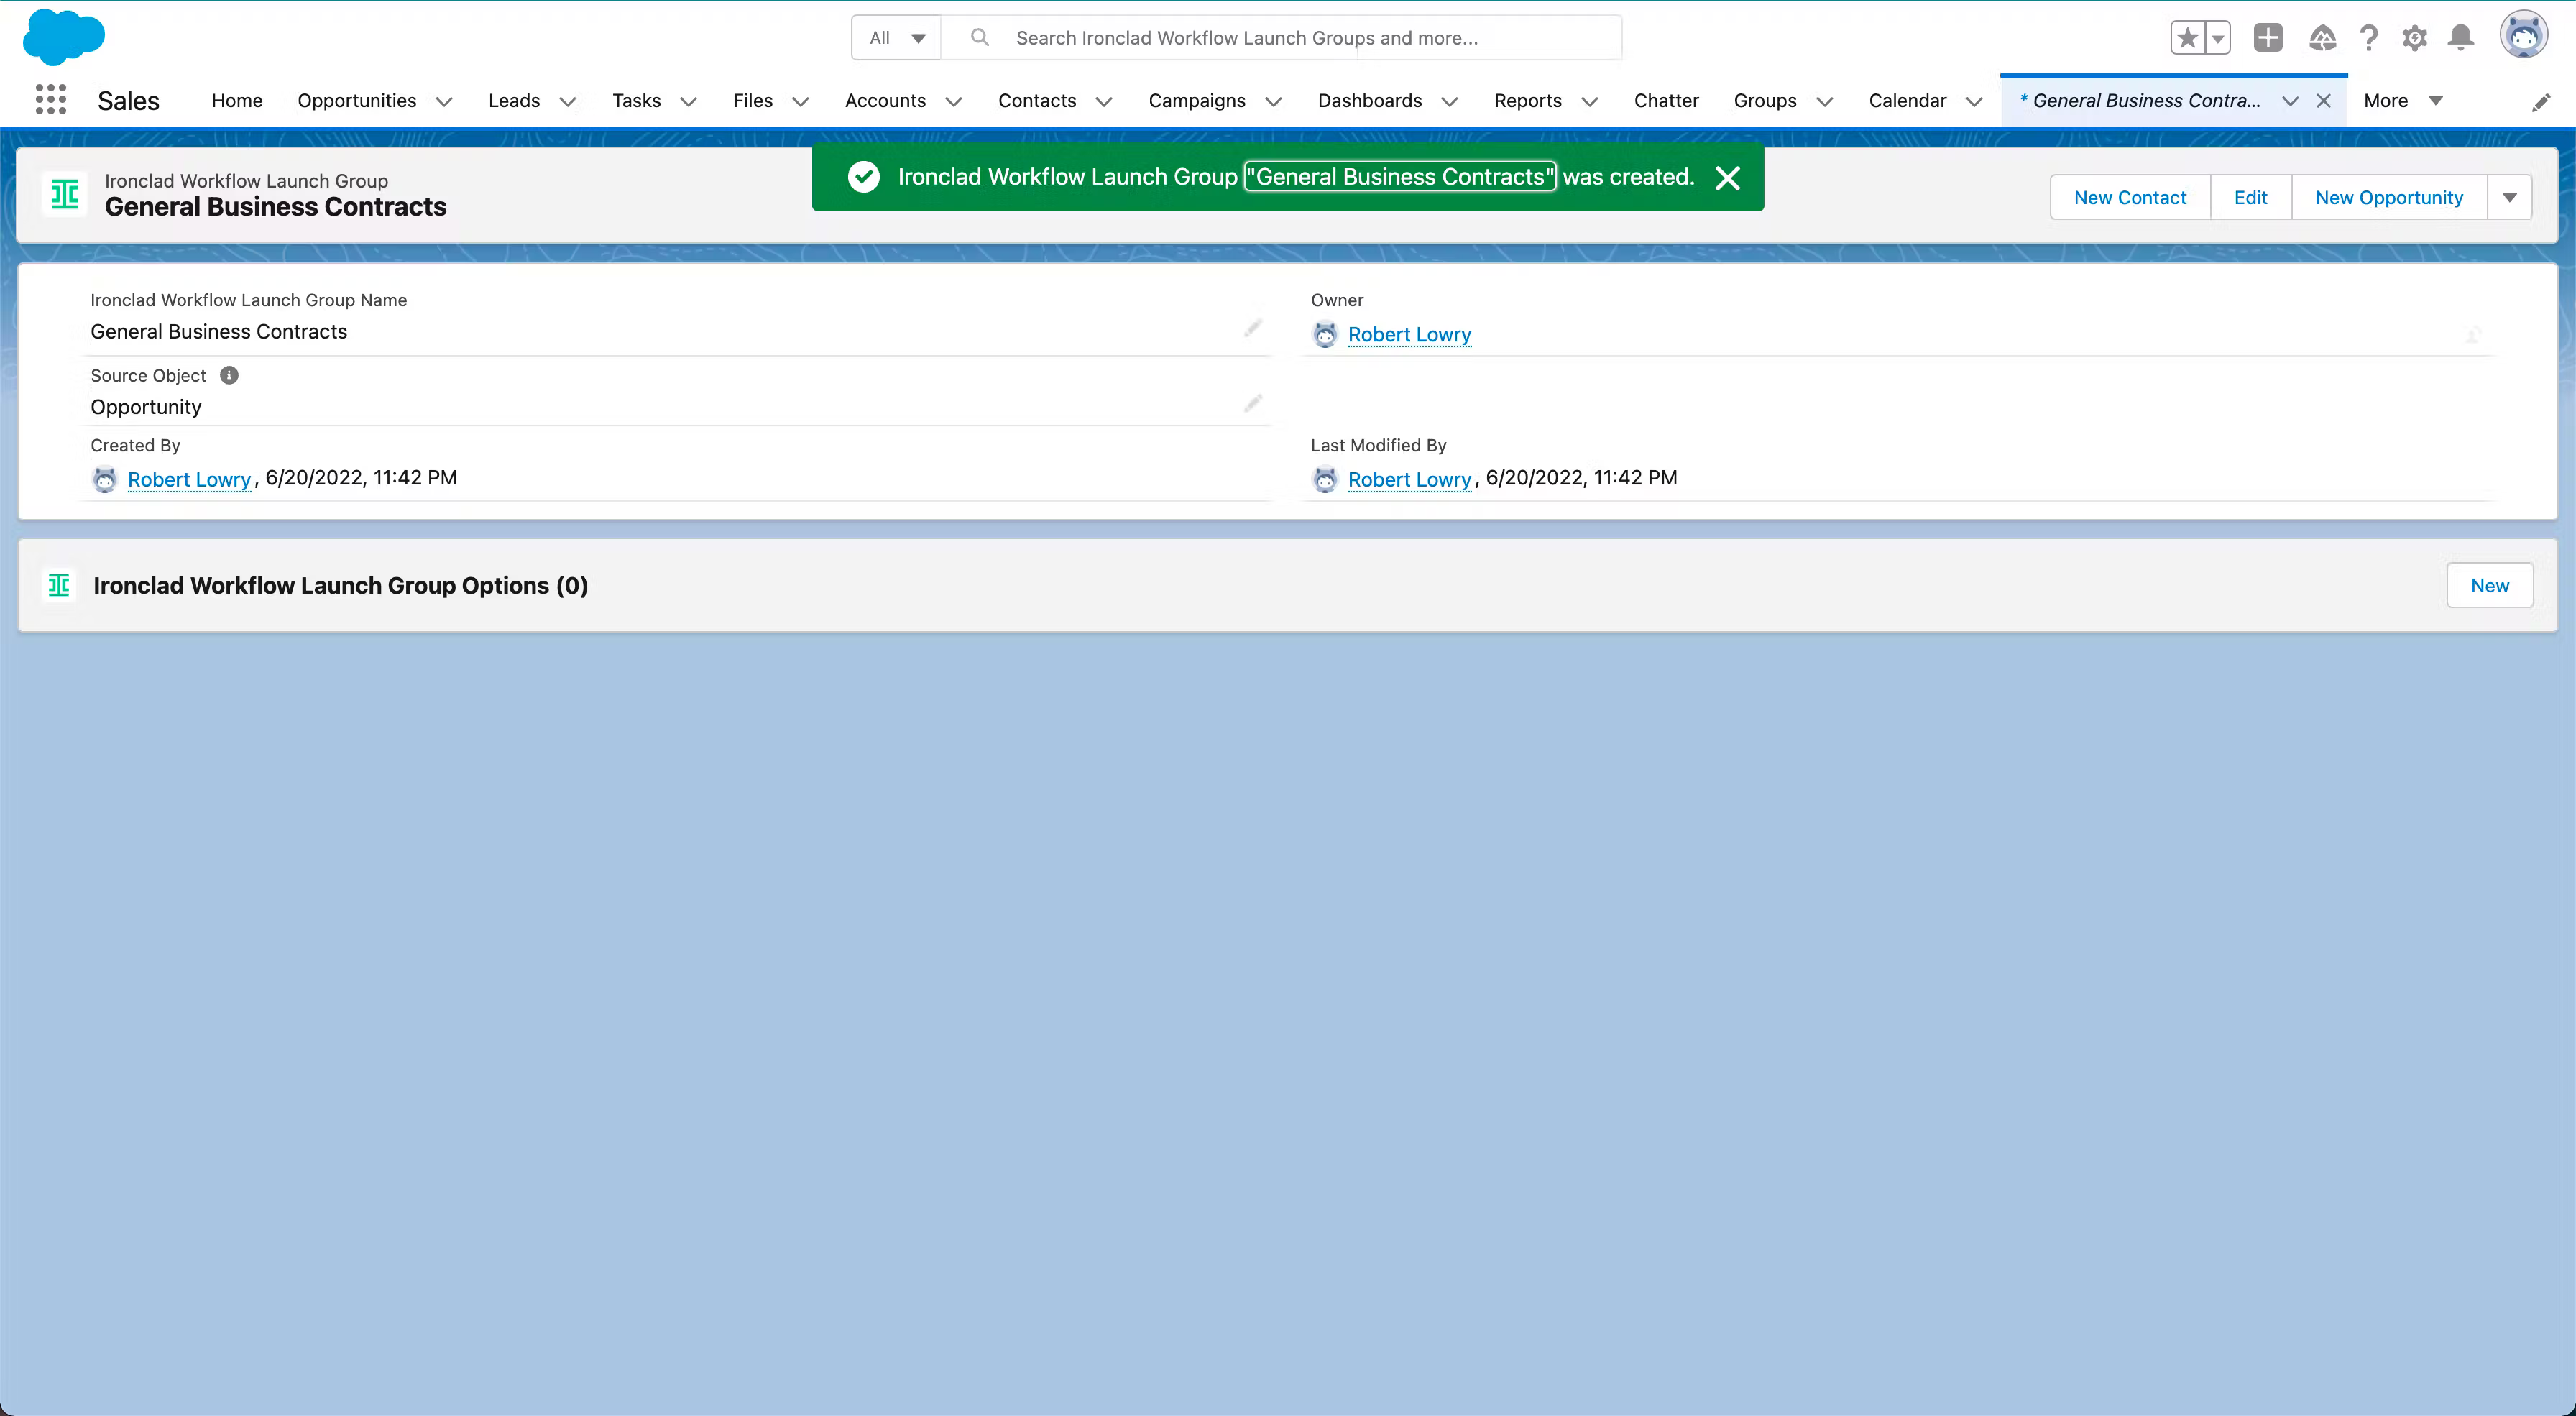This screenshot has height=1416, width=2576.
Task: Close the General Business Contracts tab
Action: tap(2324, 100)
